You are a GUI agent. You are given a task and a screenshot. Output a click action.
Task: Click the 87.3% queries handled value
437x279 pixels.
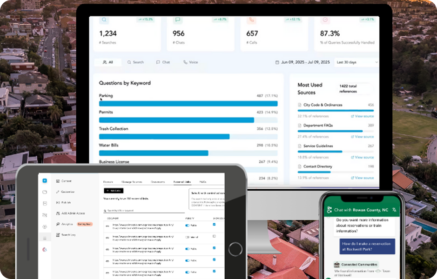click(x=329, y=33)
